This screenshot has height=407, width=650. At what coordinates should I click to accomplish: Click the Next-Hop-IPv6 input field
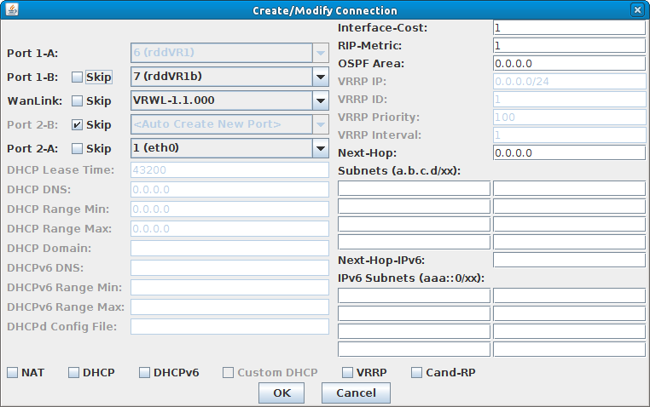(x=569, y=260)
